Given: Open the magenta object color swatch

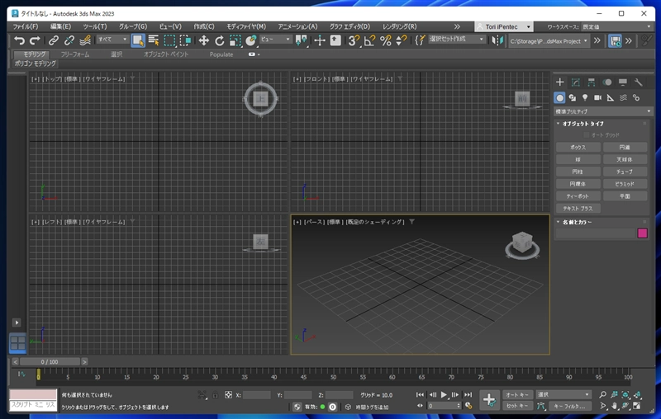Looking at the screenshot, I should point(643,233).
